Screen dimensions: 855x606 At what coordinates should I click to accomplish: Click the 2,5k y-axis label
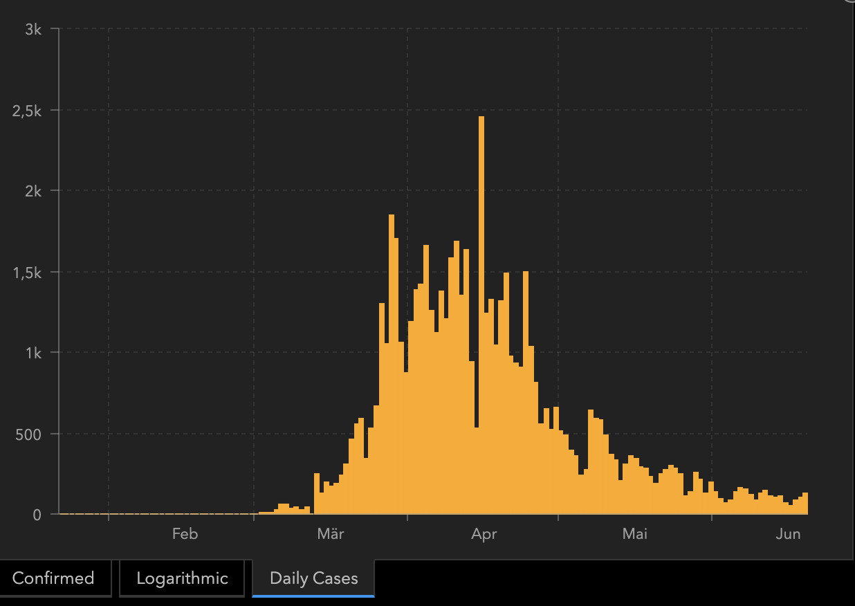(x=27, y=110)
